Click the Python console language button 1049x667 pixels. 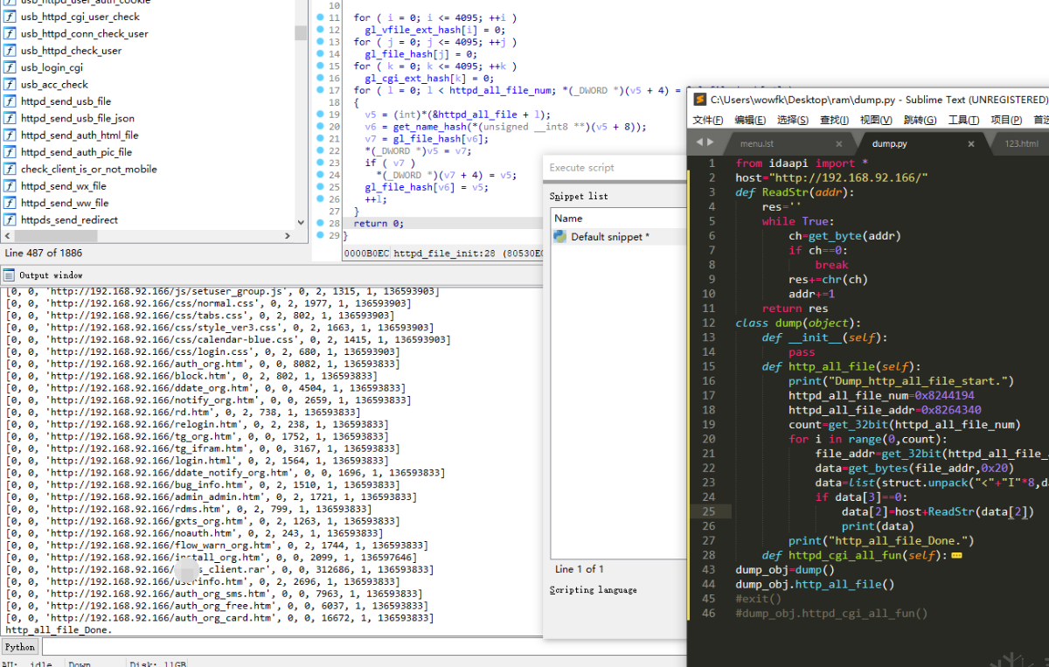(x=19, y=647)
